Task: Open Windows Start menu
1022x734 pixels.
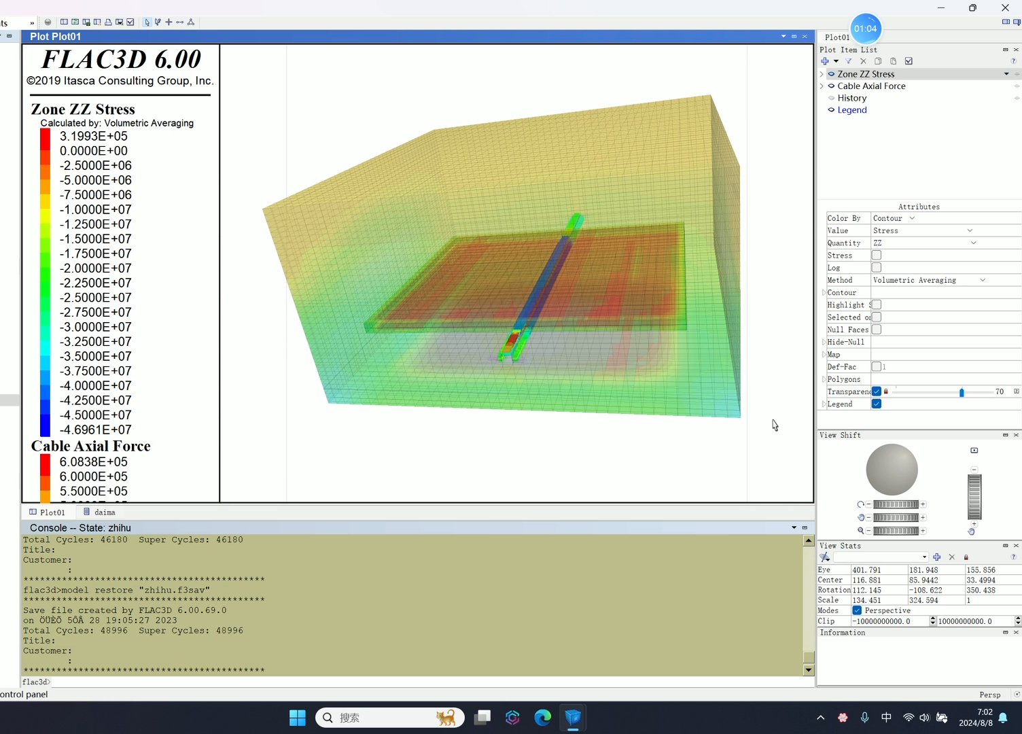Action: 298,718
